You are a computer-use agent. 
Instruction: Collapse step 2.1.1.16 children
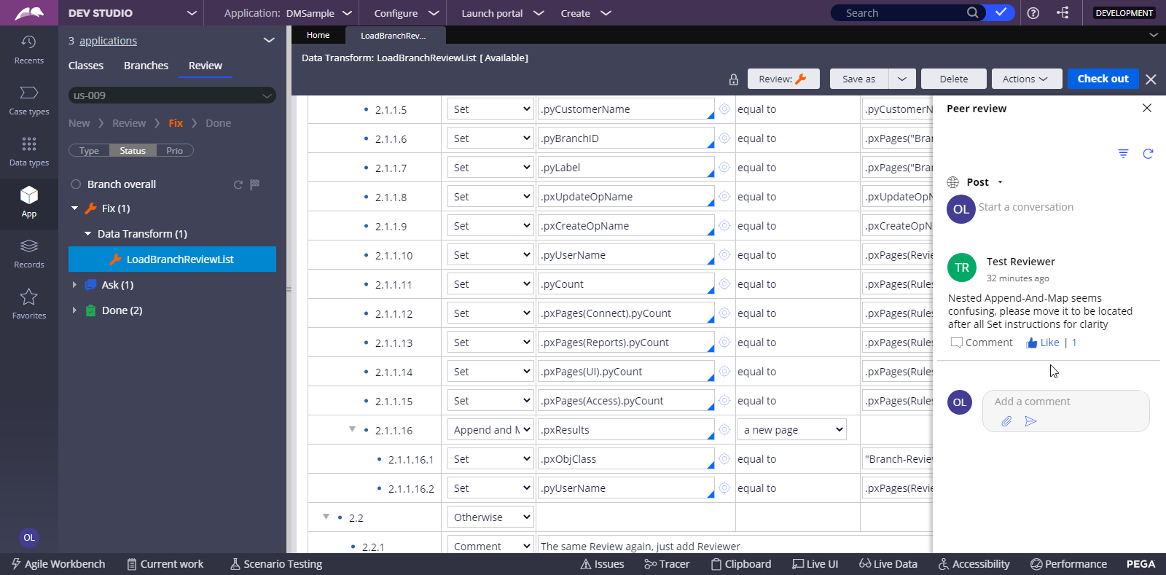click(x=352, y=429)
